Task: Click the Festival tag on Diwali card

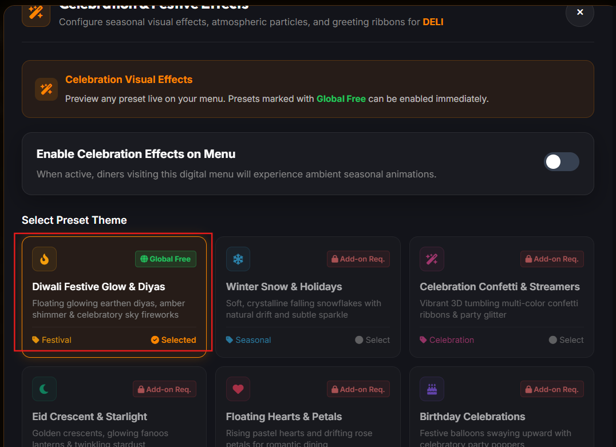Action: tap(52, 340)
